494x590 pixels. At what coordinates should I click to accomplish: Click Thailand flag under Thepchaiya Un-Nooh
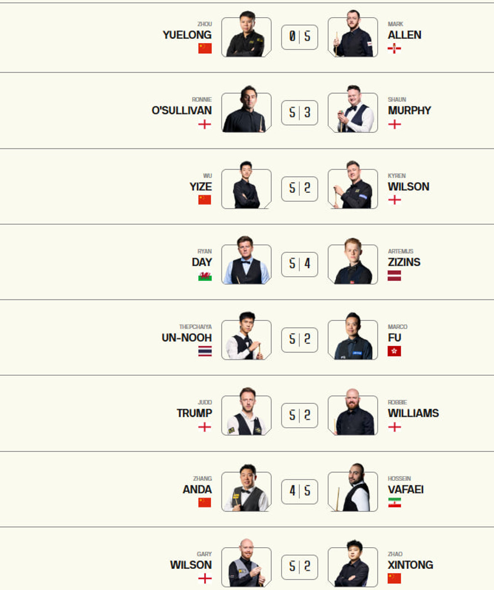(x=205, y=351)
